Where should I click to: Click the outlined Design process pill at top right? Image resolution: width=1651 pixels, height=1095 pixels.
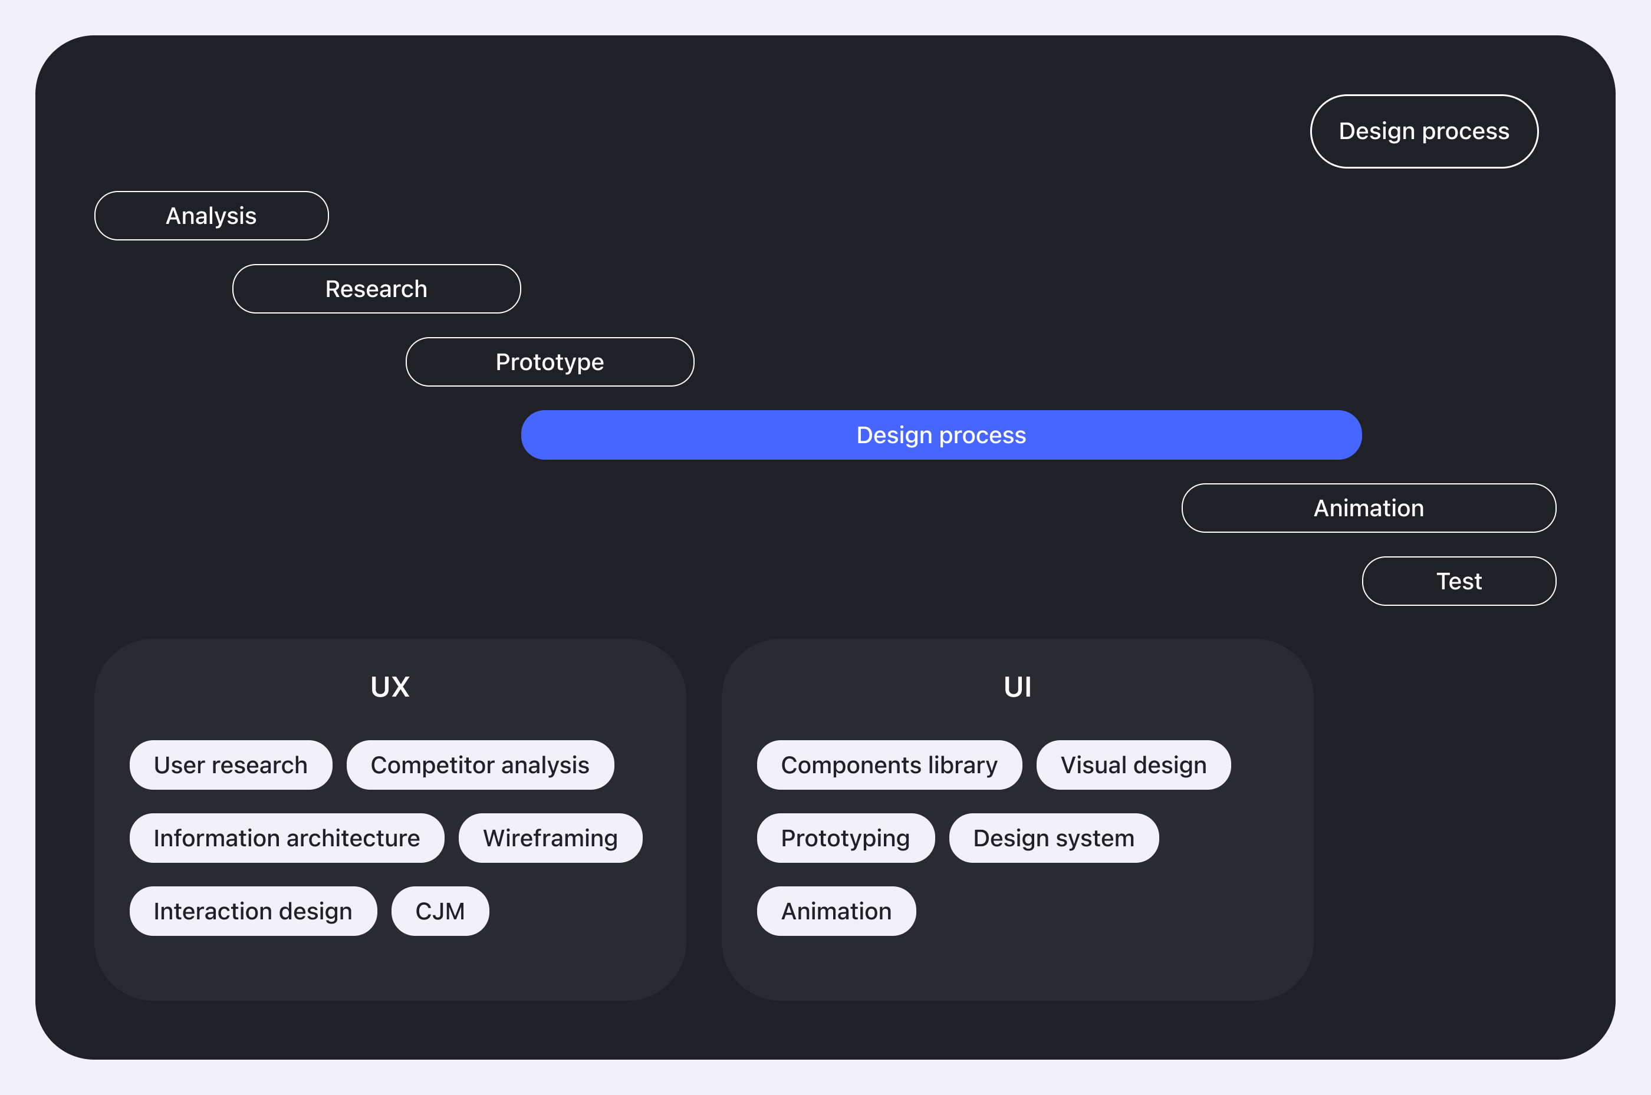1423,131
